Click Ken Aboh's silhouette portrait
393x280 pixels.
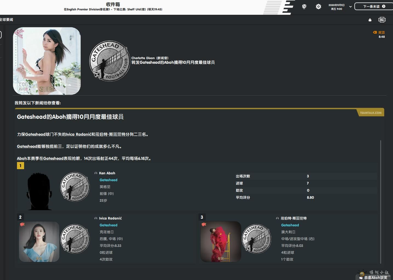pyautogui.click(x=39, y=191)
